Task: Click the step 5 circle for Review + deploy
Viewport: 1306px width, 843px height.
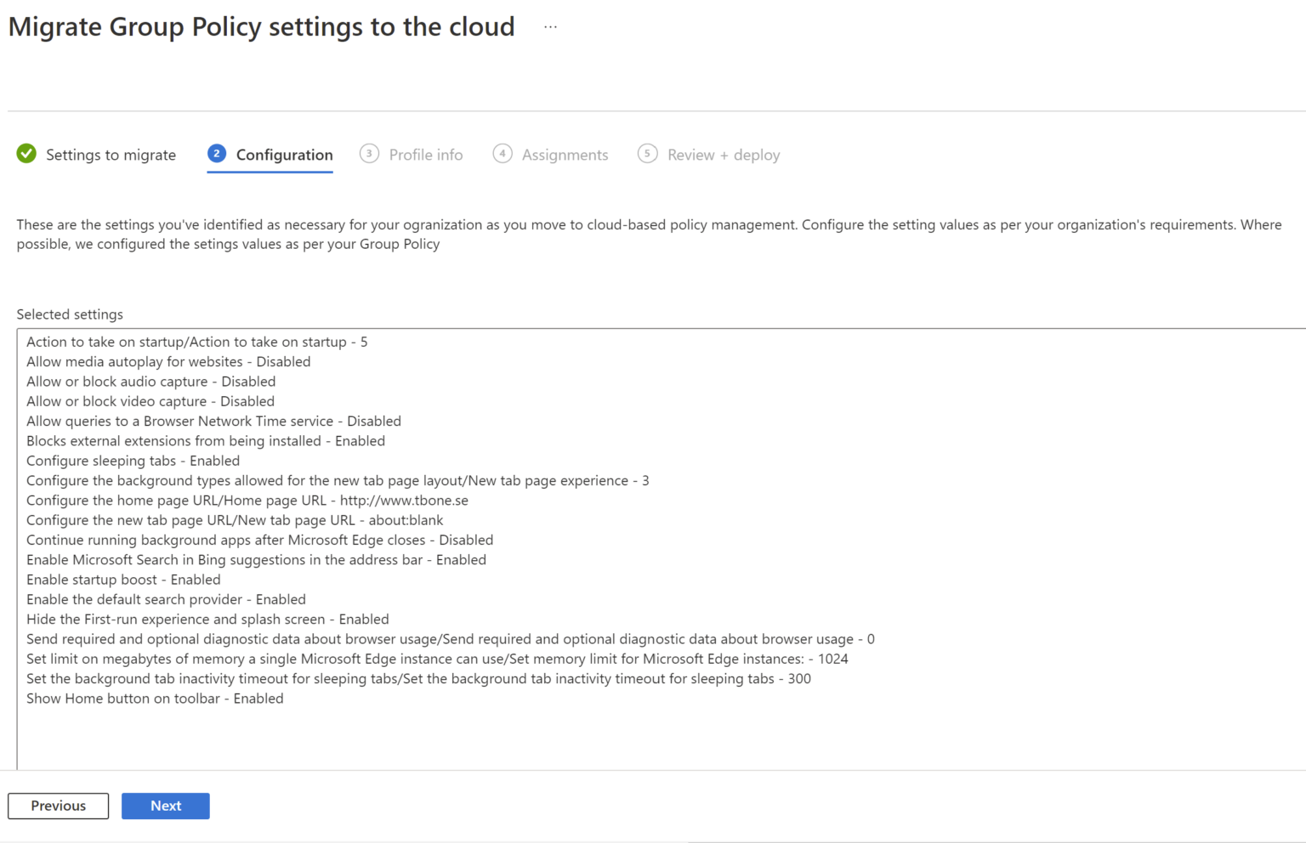Action: pyautogui.click(x=647, y=154)
